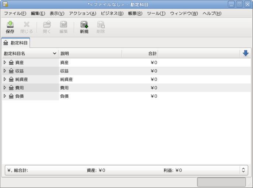The width and height of the screenshot is (253, 188).
Task: Click the 開く (Open) toolbar icon
Action: 47,25
